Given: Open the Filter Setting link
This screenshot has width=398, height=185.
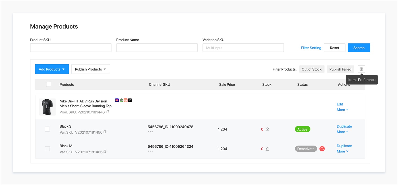Looking at the screenshot, I should point(311,48).
